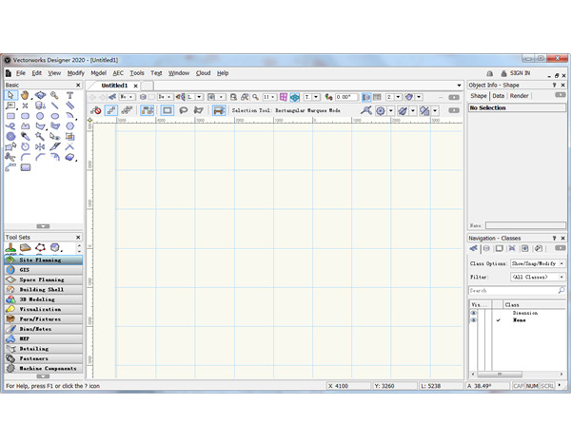Close the Untitled1 document tab
The image size is (572, 443).
click(135, 86)
